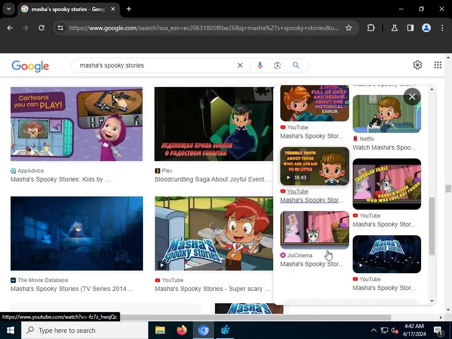Clear the Google search box text
452x339 pixels.
240,65
